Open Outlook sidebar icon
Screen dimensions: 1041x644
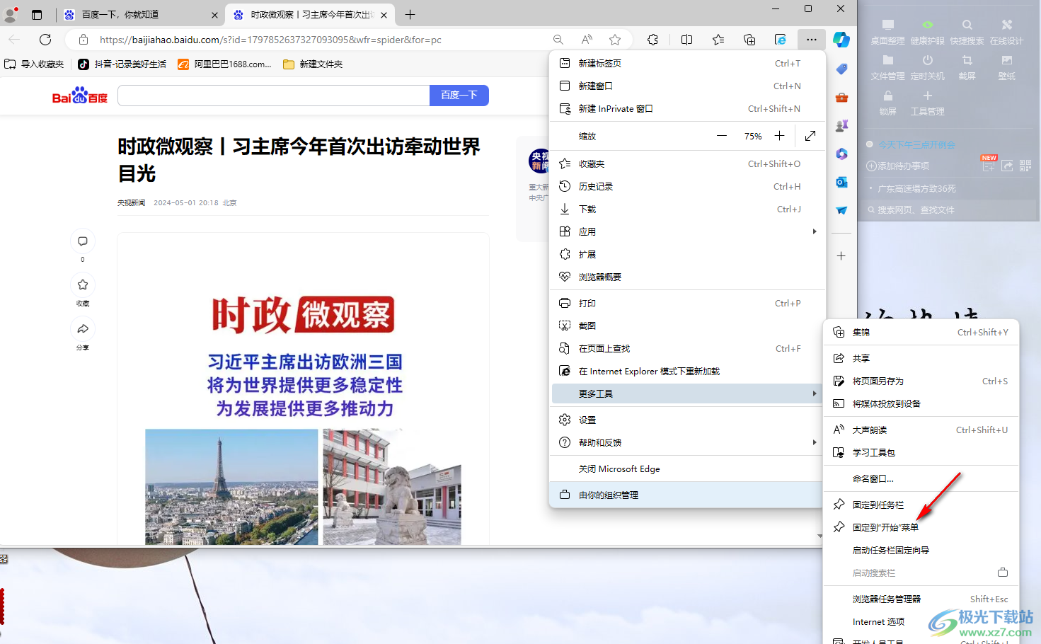[x=841, y=182]
